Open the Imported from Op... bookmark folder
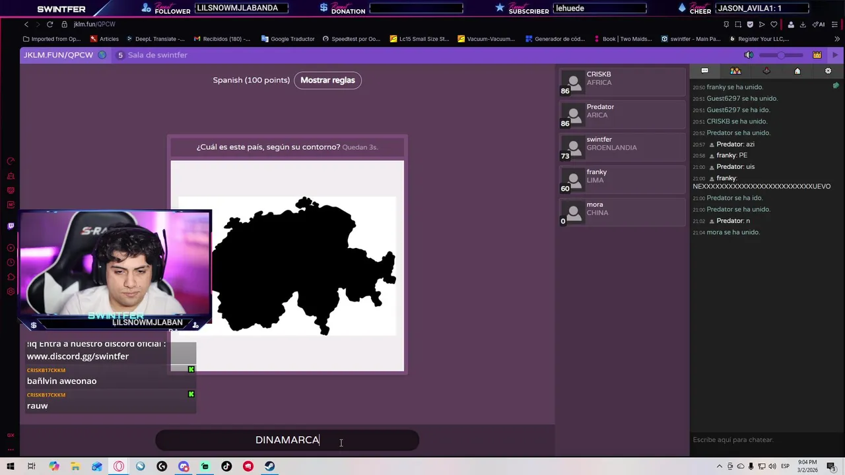The image size is (845, 475). pos(51,39)
